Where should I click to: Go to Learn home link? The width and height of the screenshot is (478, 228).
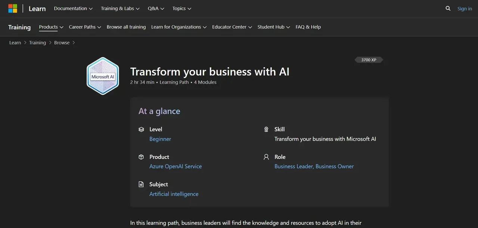coord(37,9)
